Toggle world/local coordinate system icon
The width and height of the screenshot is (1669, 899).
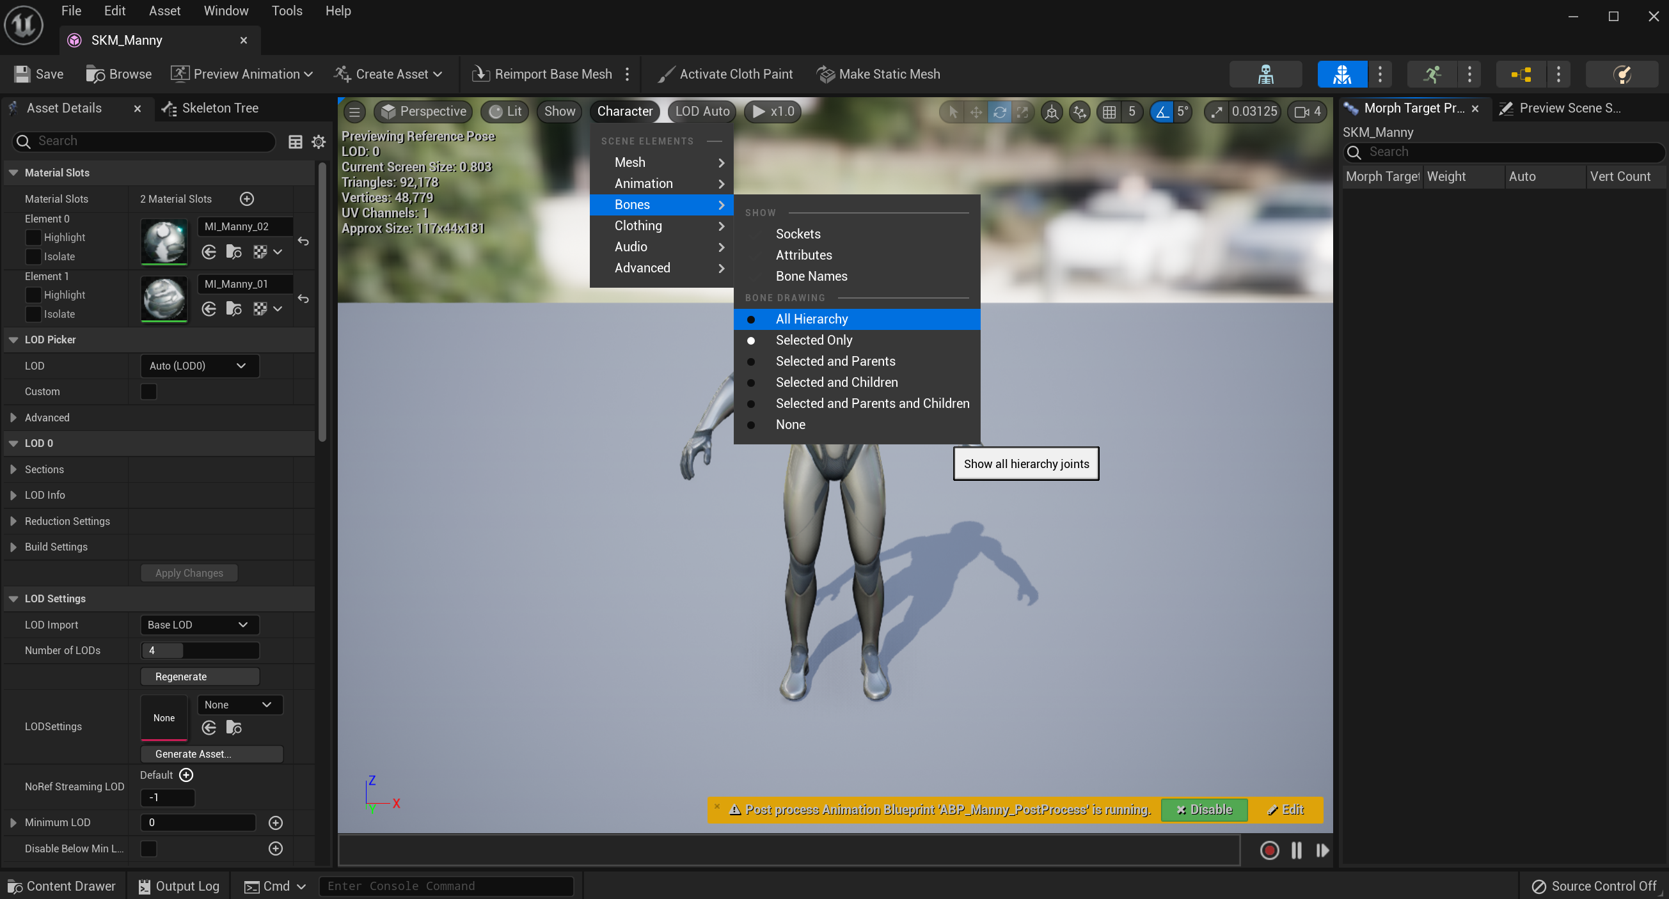[x=1052, y=111]
